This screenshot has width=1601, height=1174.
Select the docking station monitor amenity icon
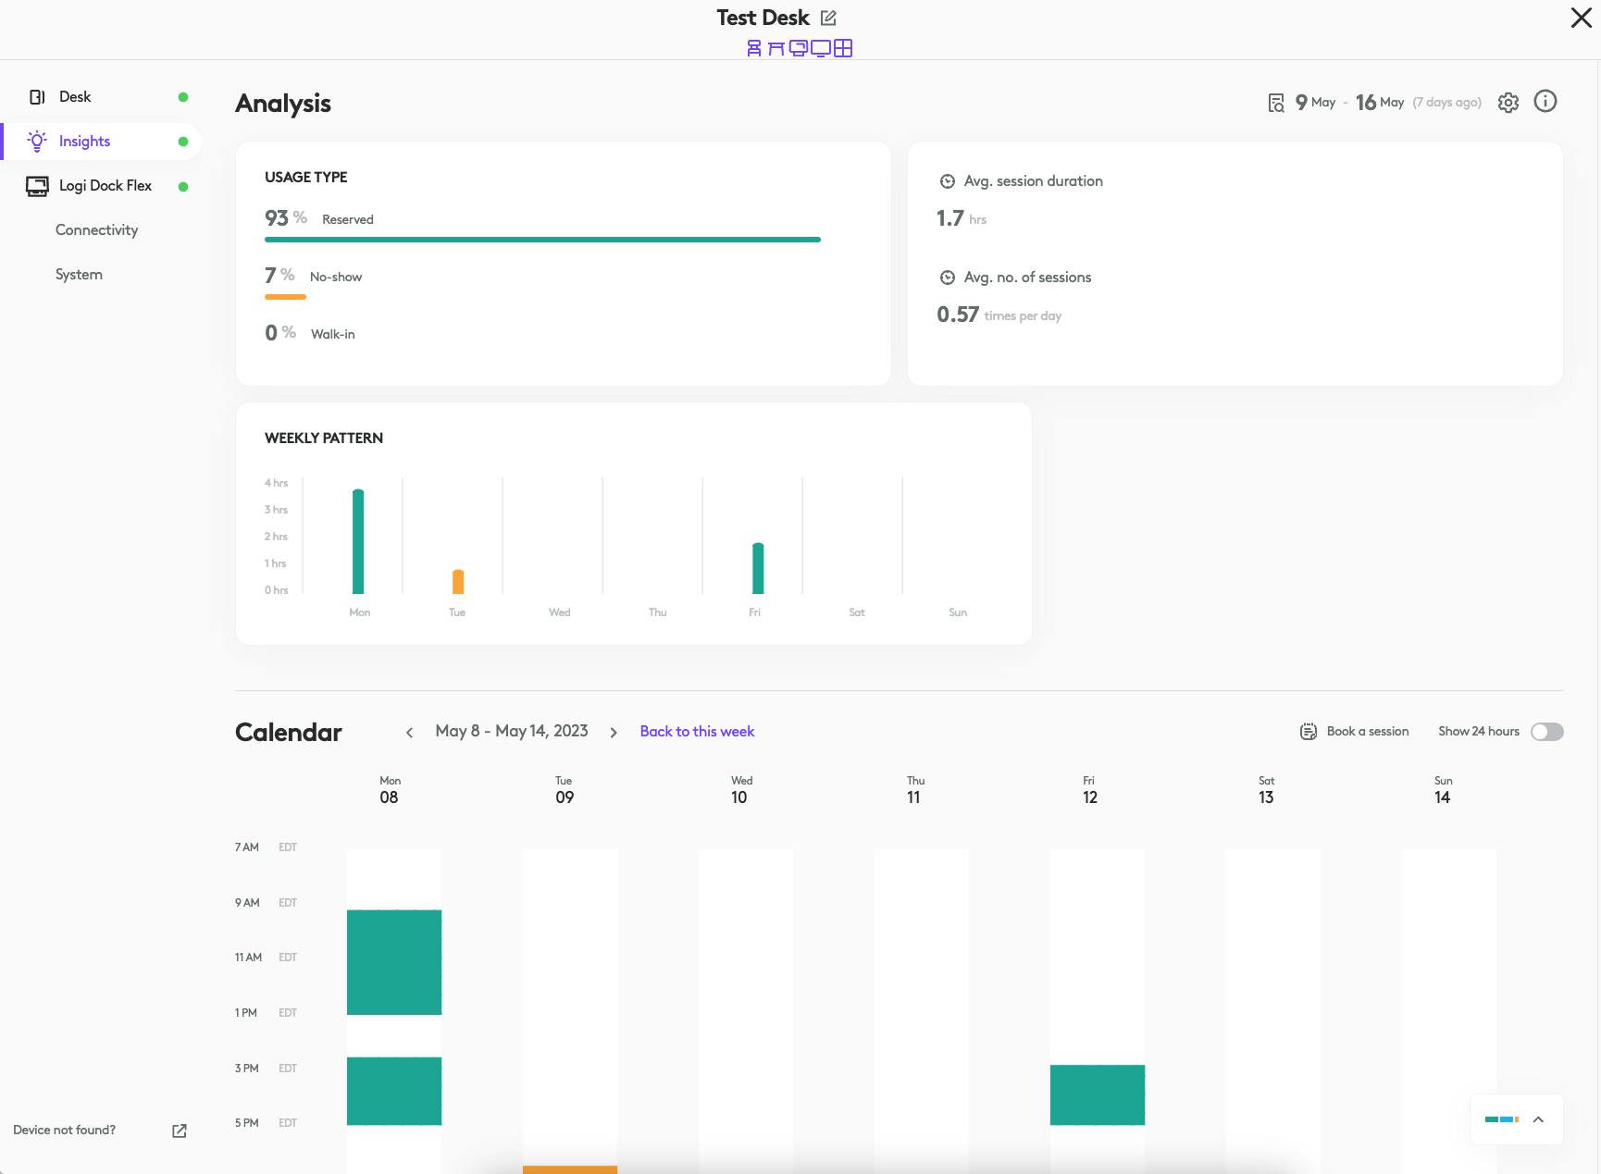799,48
